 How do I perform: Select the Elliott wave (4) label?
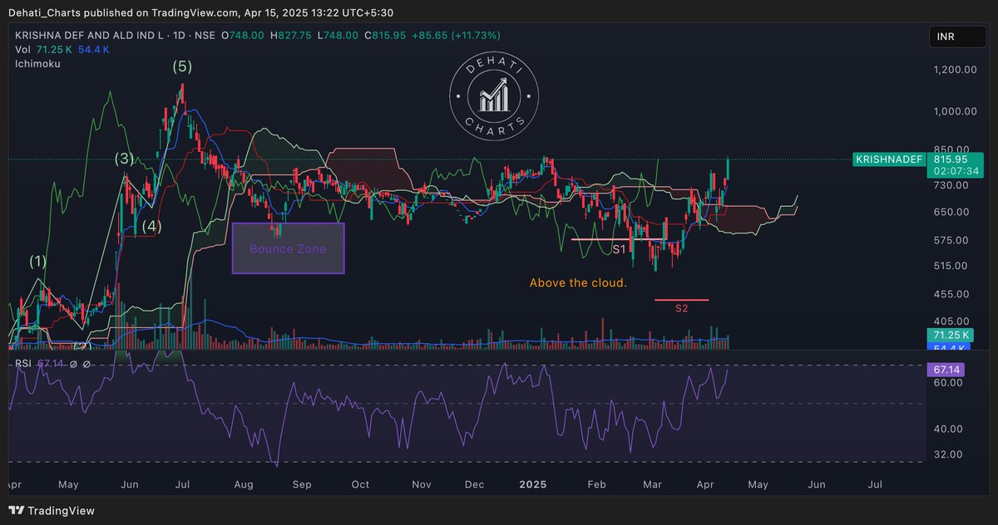pyautogui.click(x=151, y=226)
